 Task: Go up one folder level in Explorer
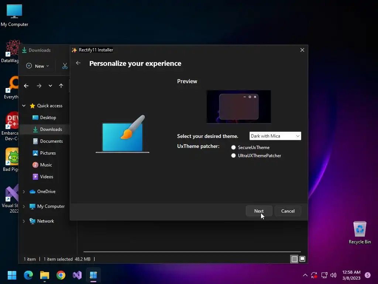pos(61,86)
